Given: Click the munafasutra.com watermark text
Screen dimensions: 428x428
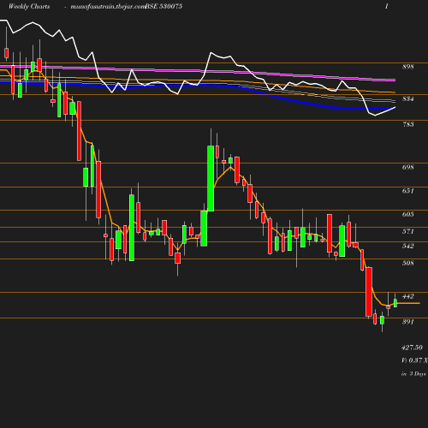Looking at the screenshot, I should (x=108, y=6).
